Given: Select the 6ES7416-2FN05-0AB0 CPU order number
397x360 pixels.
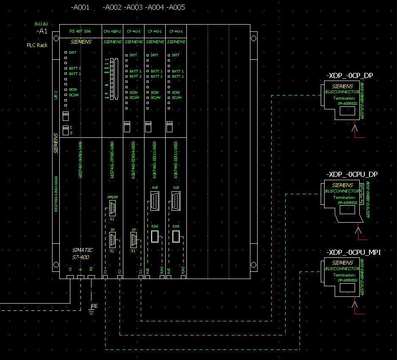Looking at the screenshot, I should click(112, 160).
